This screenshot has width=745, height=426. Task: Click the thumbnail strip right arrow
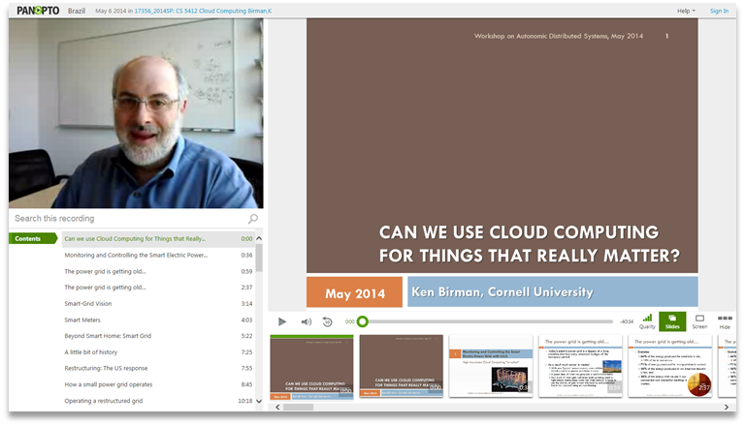pos(726,407)
